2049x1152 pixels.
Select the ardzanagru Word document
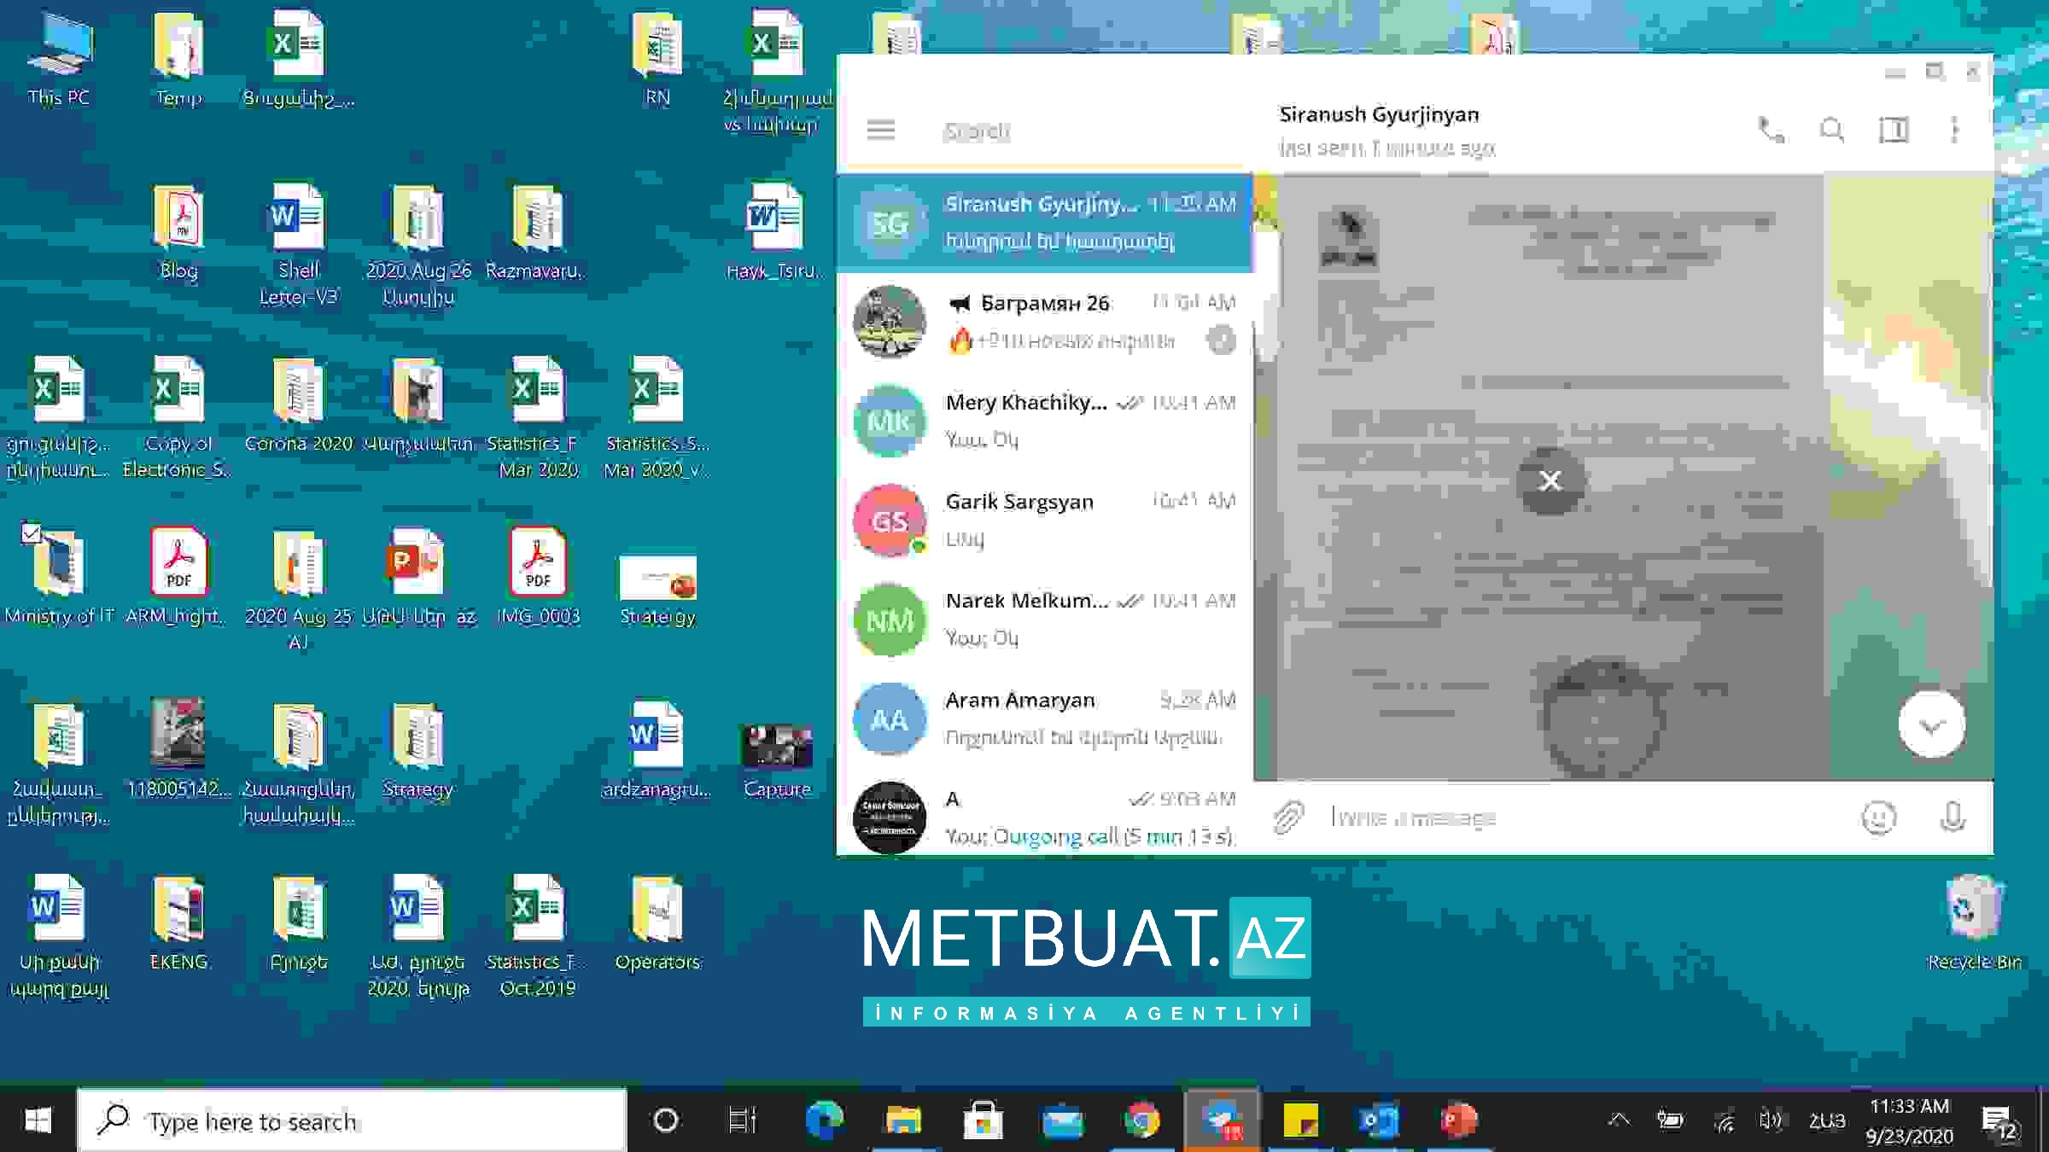click(x=656, y=751)
